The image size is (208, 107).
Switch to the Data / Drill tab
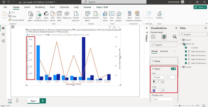(102, 7)
